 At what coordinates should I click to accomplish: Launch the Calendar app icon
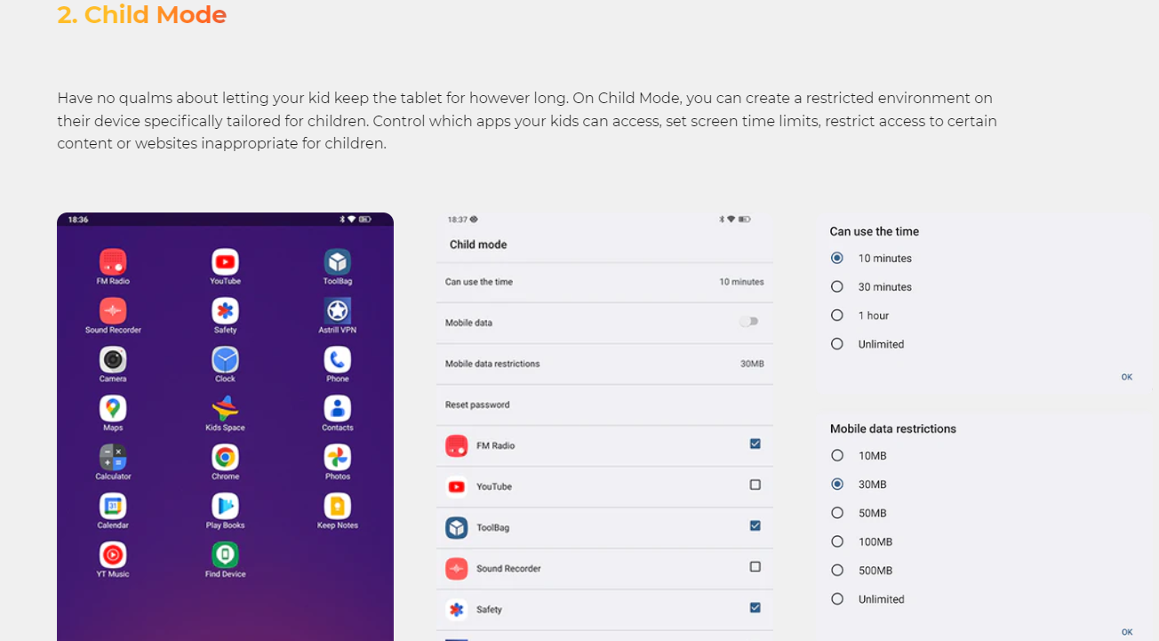[113, 507]
